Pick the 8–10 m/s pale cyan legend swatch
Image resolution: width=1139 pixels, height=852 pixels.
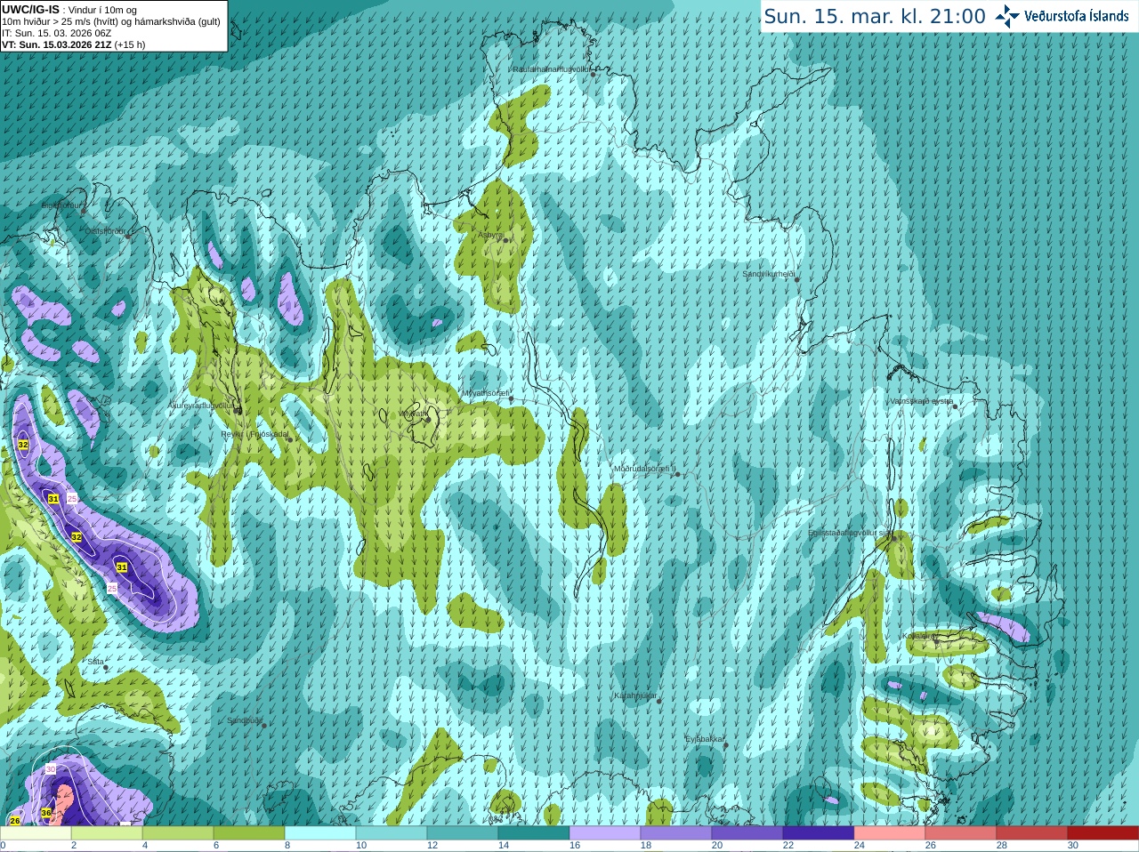pos(320,833)
